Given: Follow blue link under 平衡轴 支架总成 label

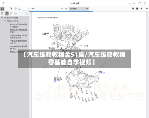Looking at the screenshot, I should coord(57,81).
